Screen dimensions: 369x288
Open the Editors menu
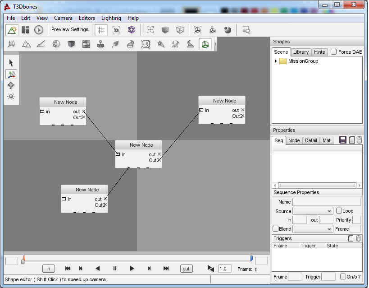point(87,18)
